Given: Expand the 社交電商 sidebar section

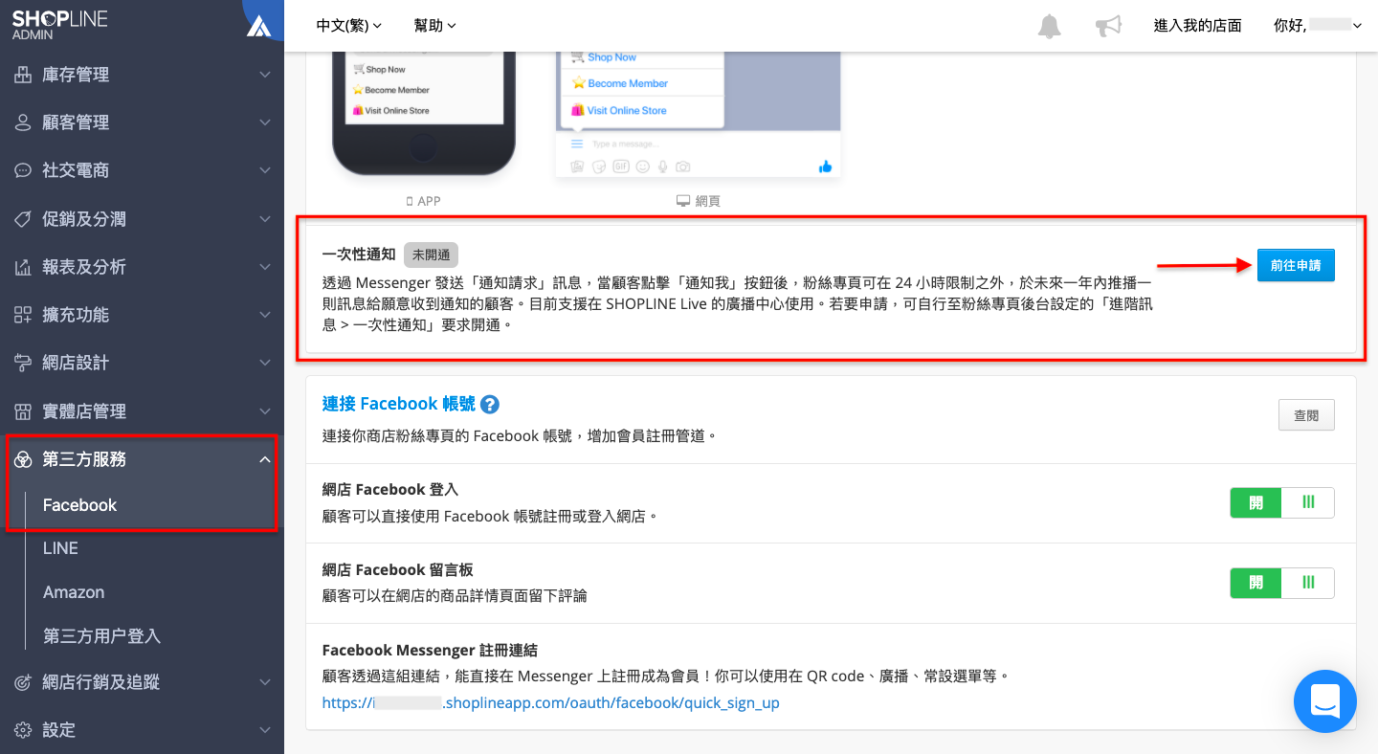Looking at the screenshot, I should coord(265,170).
